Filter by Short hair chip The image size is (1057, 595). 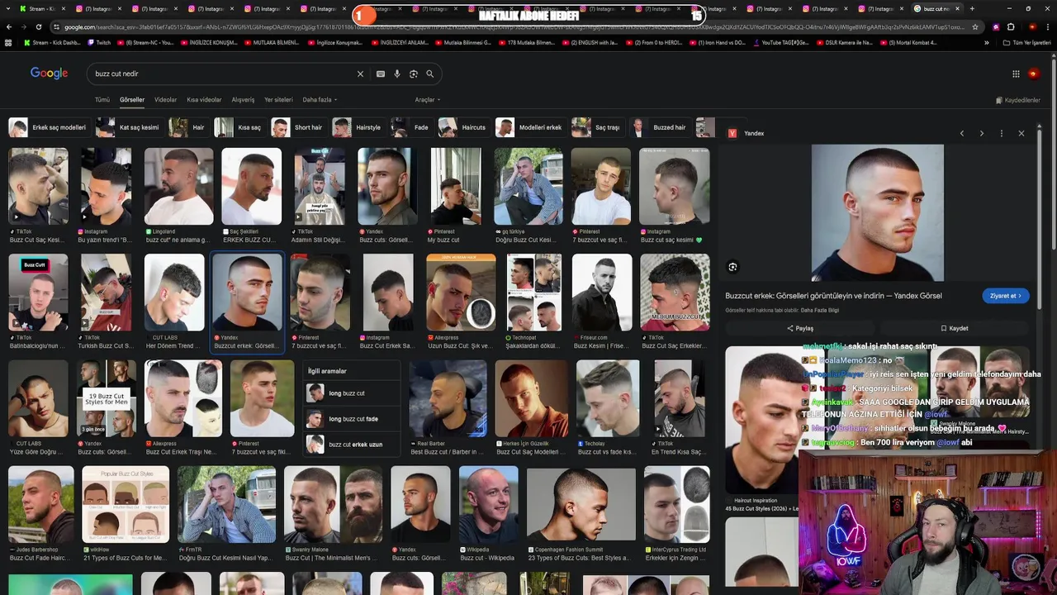click(x=298, y=127)
